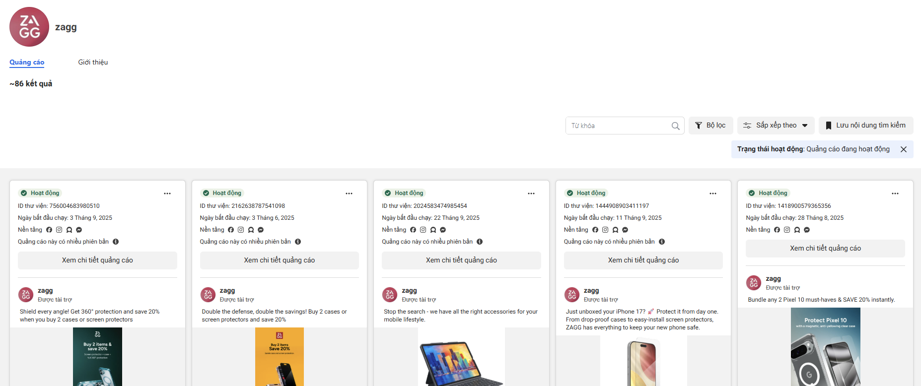Viewport: 921px width, 386px height.
Task: Click the Lưu nội dung tìm kiếm button
Action: click(x=866, y=126)
